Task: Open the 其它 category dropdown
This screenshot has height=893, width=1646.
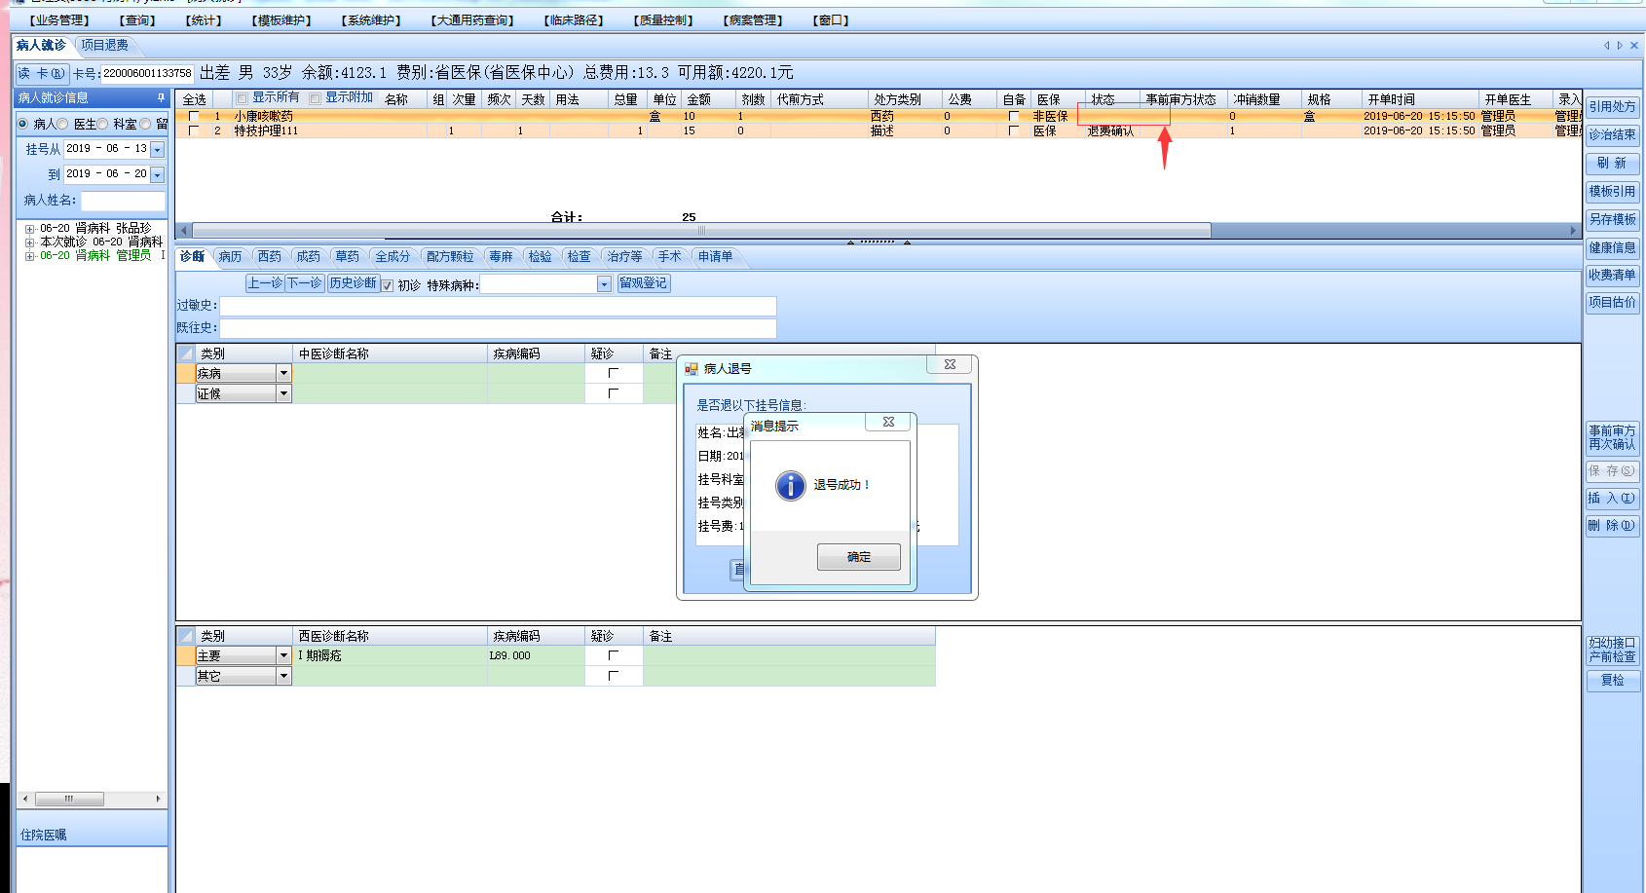Action: tap(283, 676)
